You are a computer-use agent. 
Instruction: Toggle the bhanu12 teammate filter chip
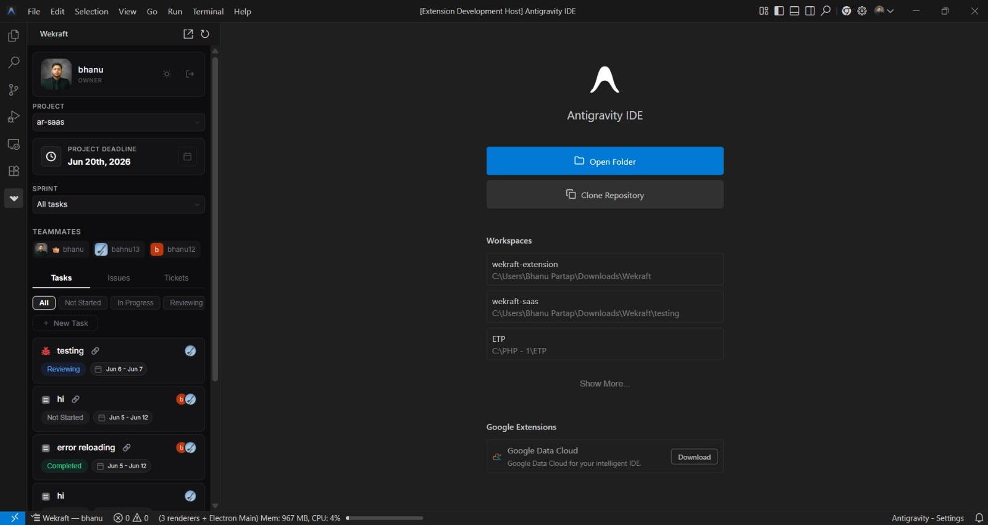174,249
